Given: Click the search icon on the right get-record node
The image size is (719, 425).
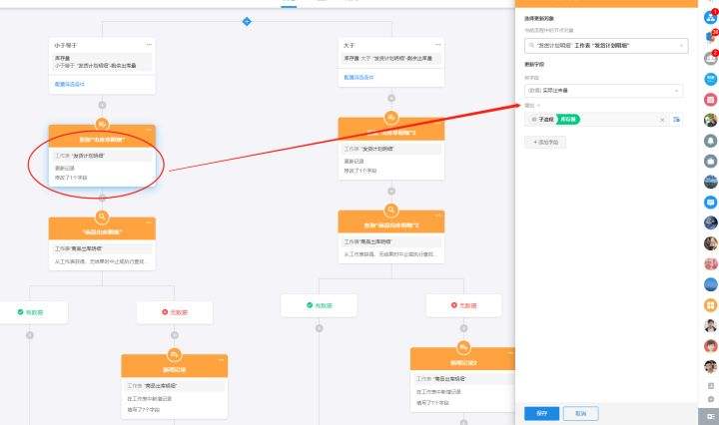Looking at the screenshot, I should pyautogui.click(x=391, y=210).
